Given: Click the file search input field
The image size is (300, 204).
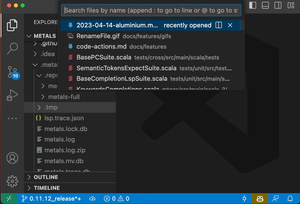Looking at the screenshot, I should [x=150, y=10].
